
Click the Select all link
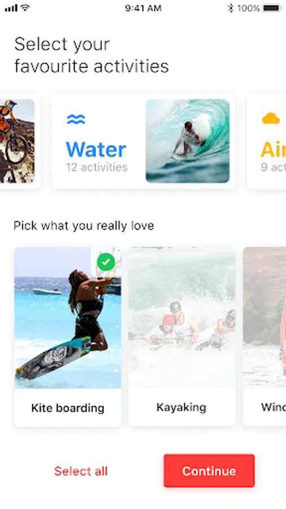tap(81, 471)
